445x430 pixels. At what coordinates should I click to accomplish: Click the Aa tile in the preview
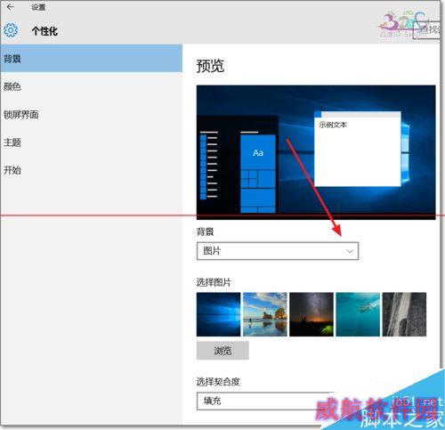[258, 152]
